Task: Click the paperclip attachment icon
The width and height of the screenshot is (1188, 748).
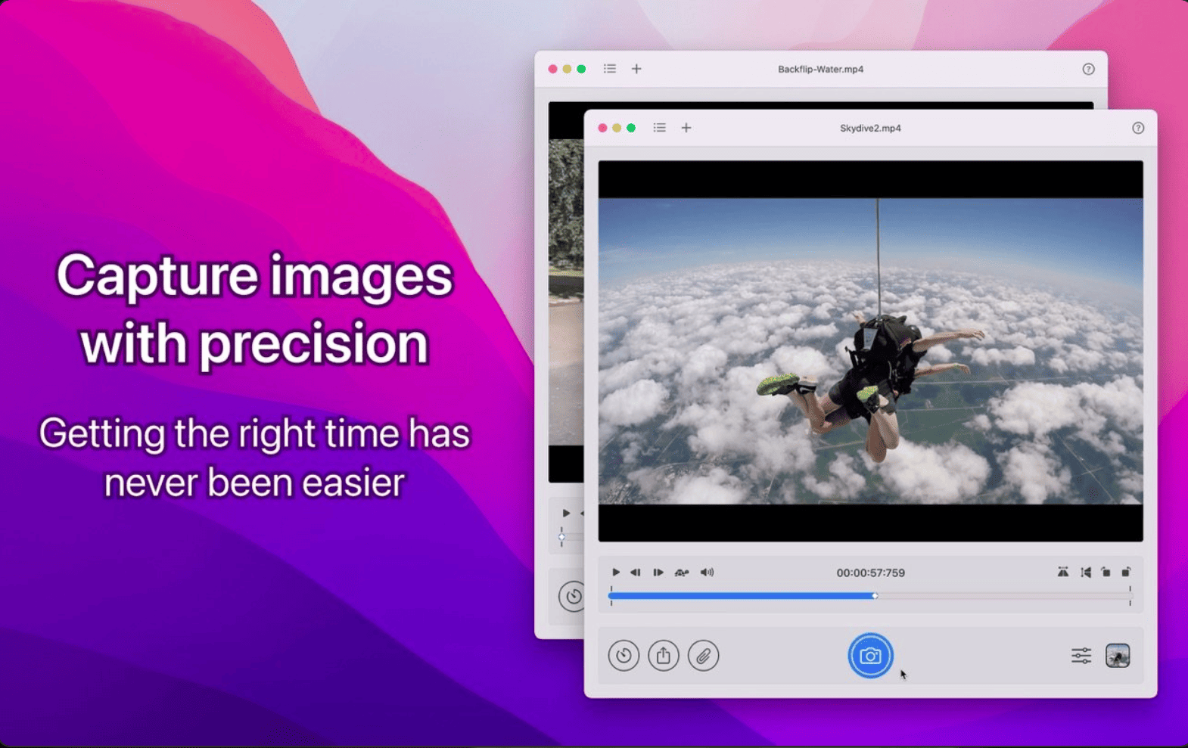Action: pos(704,656)
